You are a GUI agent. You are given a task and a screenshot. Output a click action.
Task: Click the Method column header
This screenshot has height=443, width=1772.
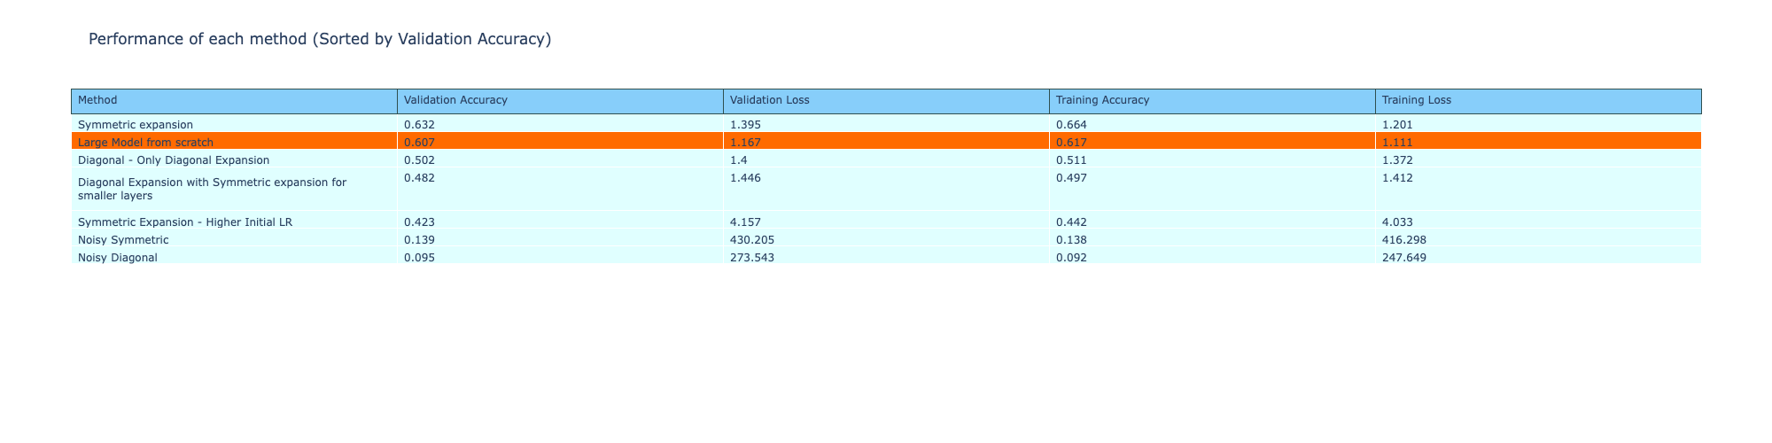click(97, 101)
